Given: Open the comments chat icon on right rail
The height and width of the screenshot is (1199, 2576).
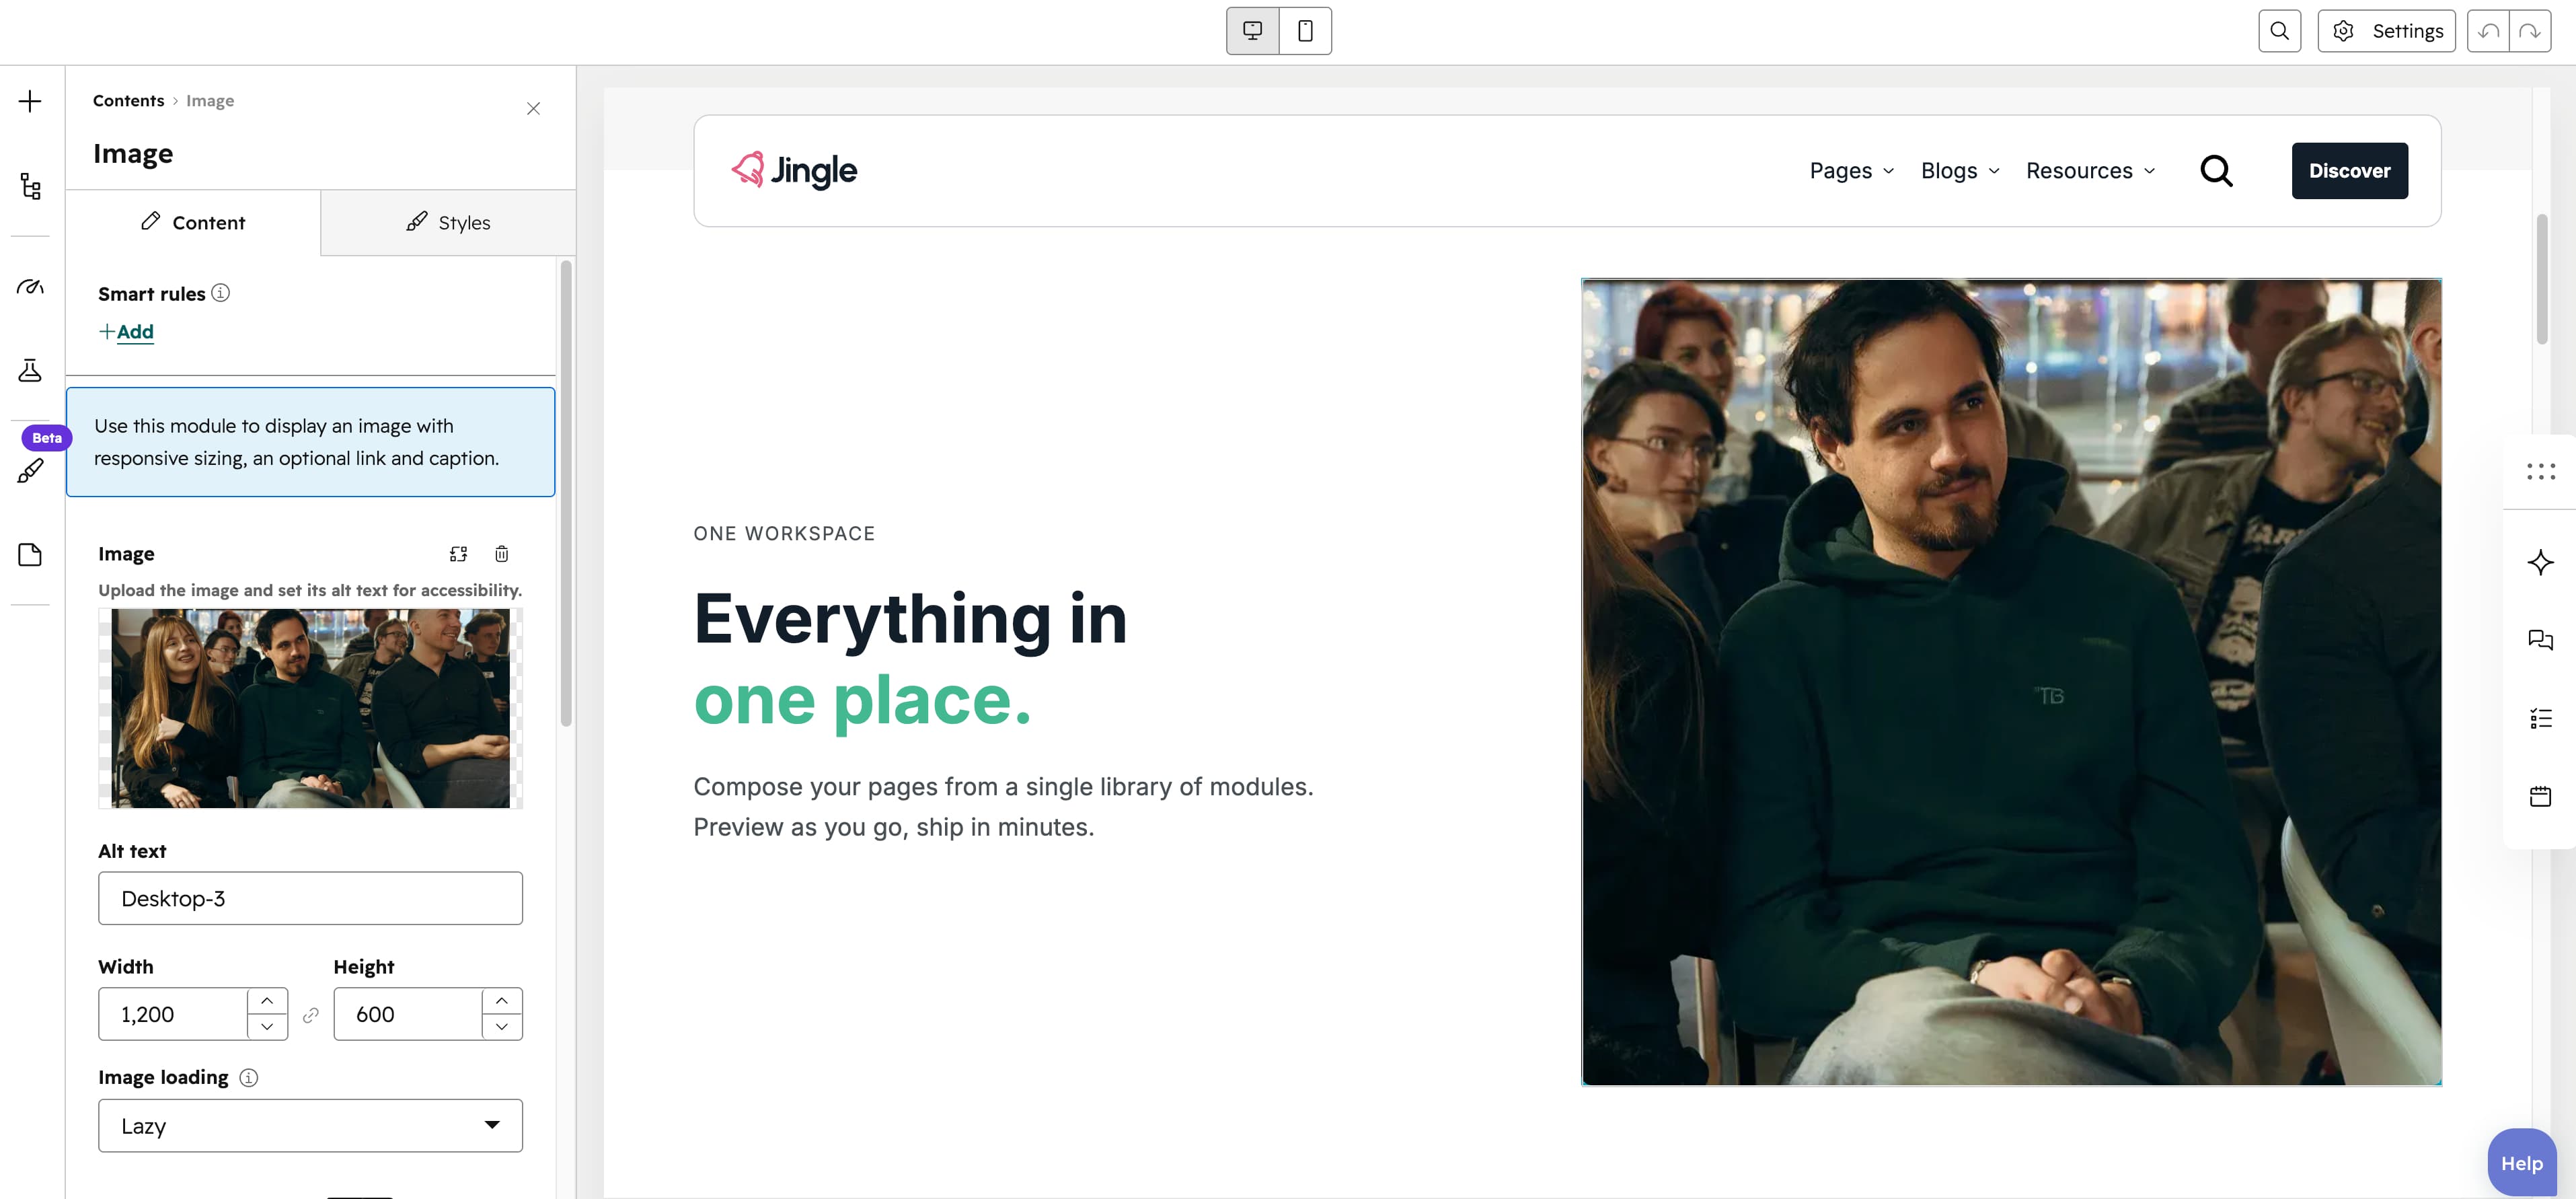Looking at the screenshot, I should pyautogui.click(x=2540, y=640).
